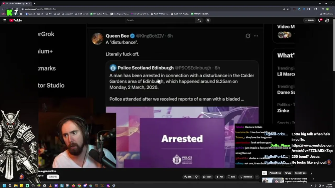Open the Create video button
The image size is (335, 188).
pos(309,20)
